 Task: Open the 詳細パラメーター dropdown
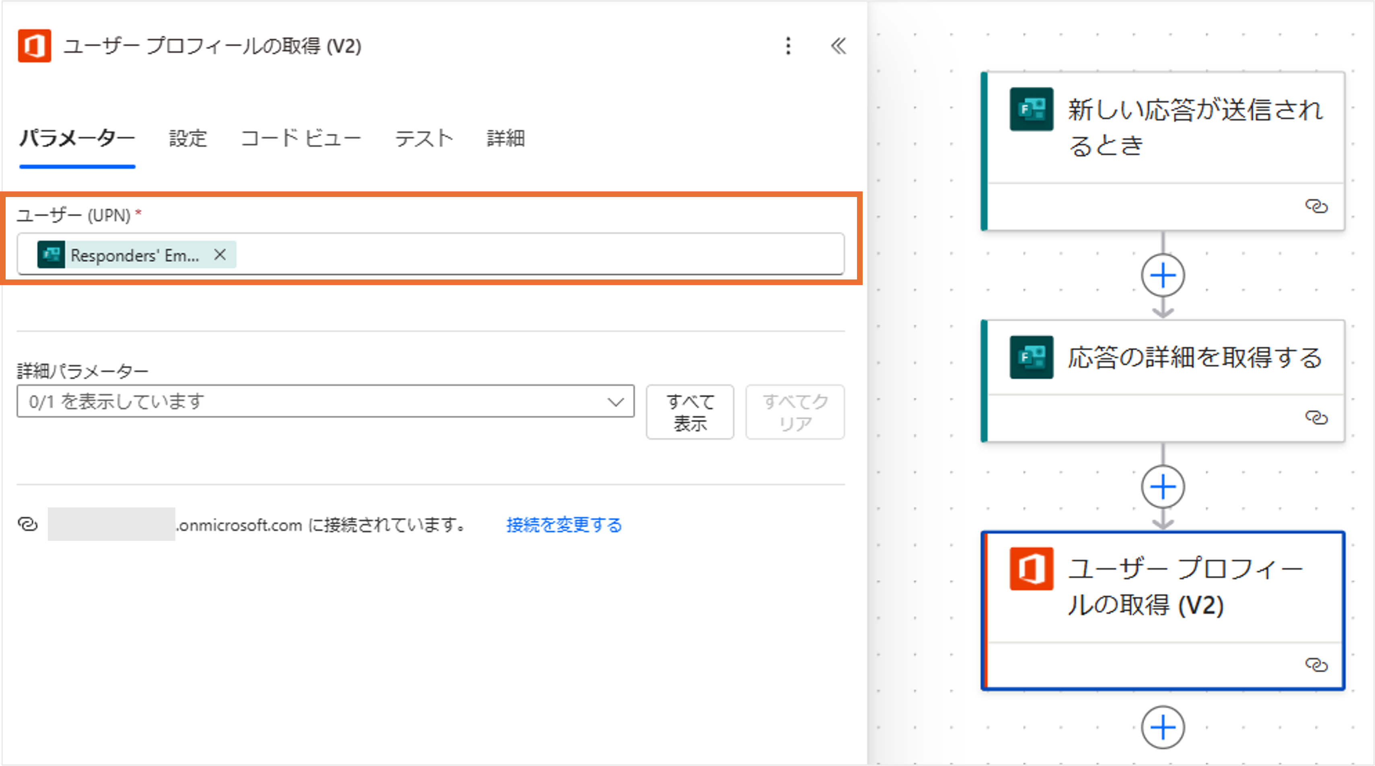click(x=325, y=401)
